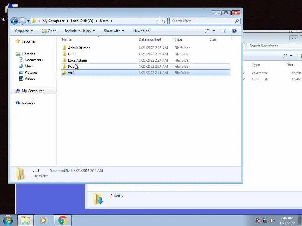Open Documents library in sidebar

click(x=34, y=60)
